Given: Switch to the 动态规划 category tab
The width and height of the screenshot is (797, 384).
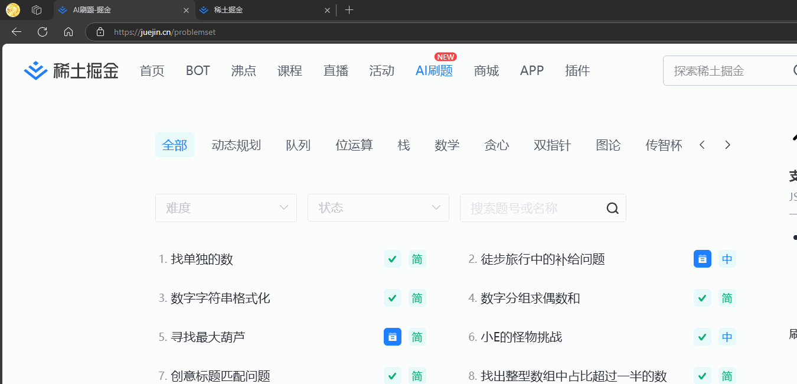Looking at the screenshot, I should [236, 145].
